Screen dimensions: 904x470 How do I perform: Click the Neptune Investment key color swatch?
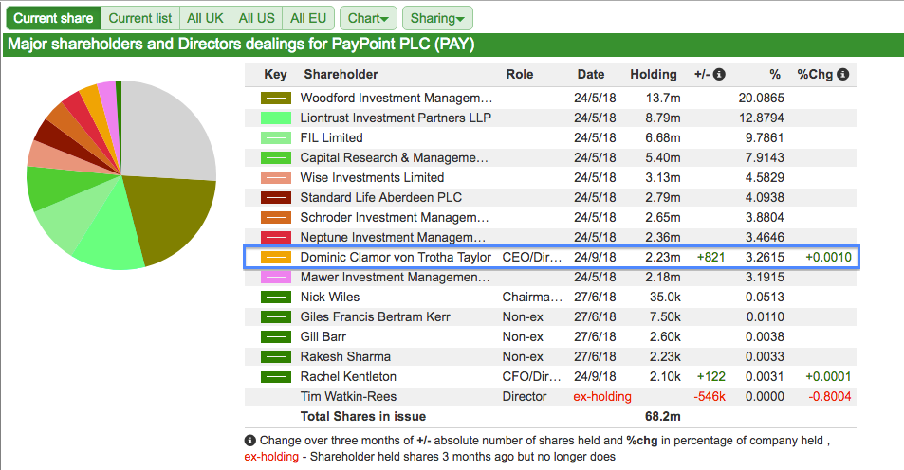click(276, 237)
